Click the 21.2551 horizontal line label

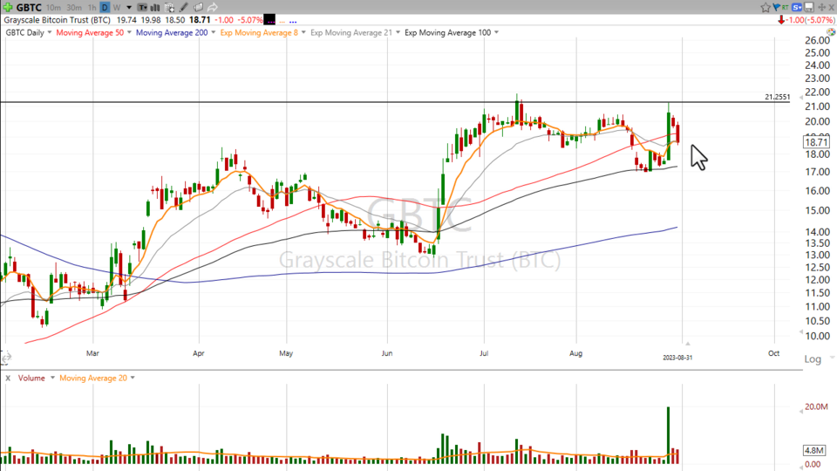coord(777,97)
